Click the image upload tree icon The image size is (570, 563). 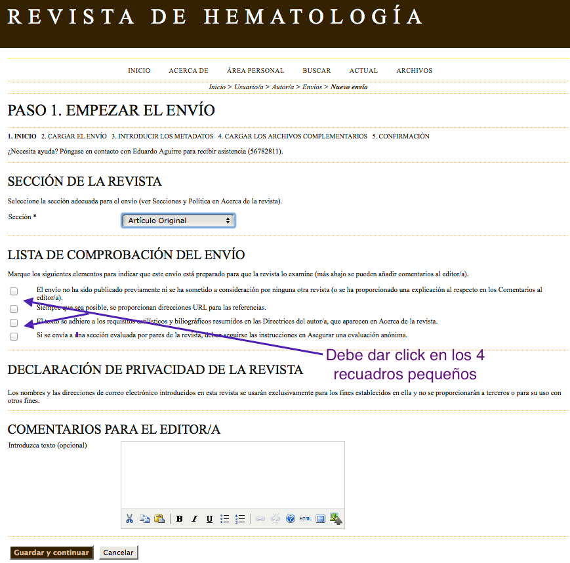coord(336,518)
